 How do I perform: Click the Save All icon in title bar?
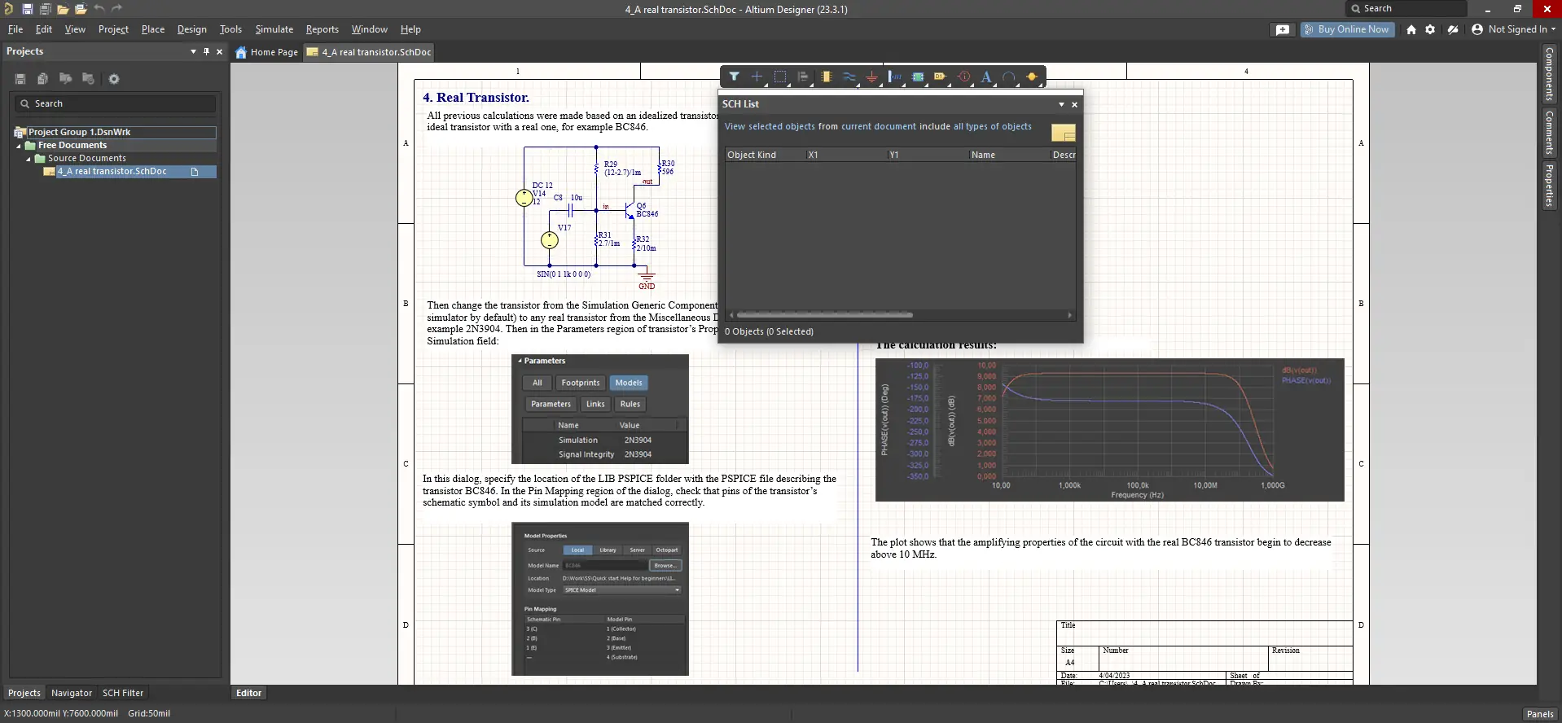tap(45, 9)
